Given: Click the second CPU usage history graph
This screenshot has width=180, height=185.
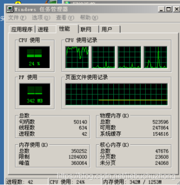Looking at the screenshot, I should tap(103, 57).
